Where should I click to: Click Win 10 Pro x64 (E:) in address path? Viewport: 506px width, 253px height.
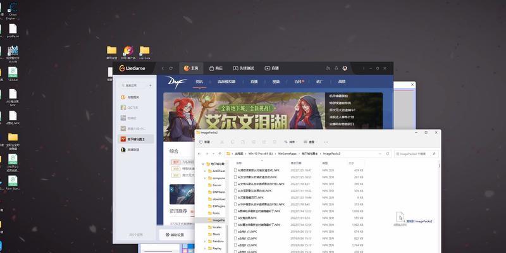[261, 154]
